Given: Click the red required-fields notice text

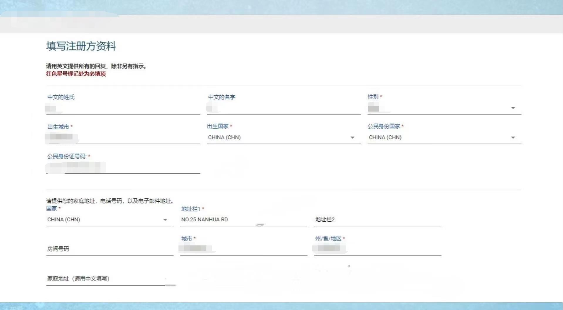Looking at the screenshot, I should coord(76,74).
